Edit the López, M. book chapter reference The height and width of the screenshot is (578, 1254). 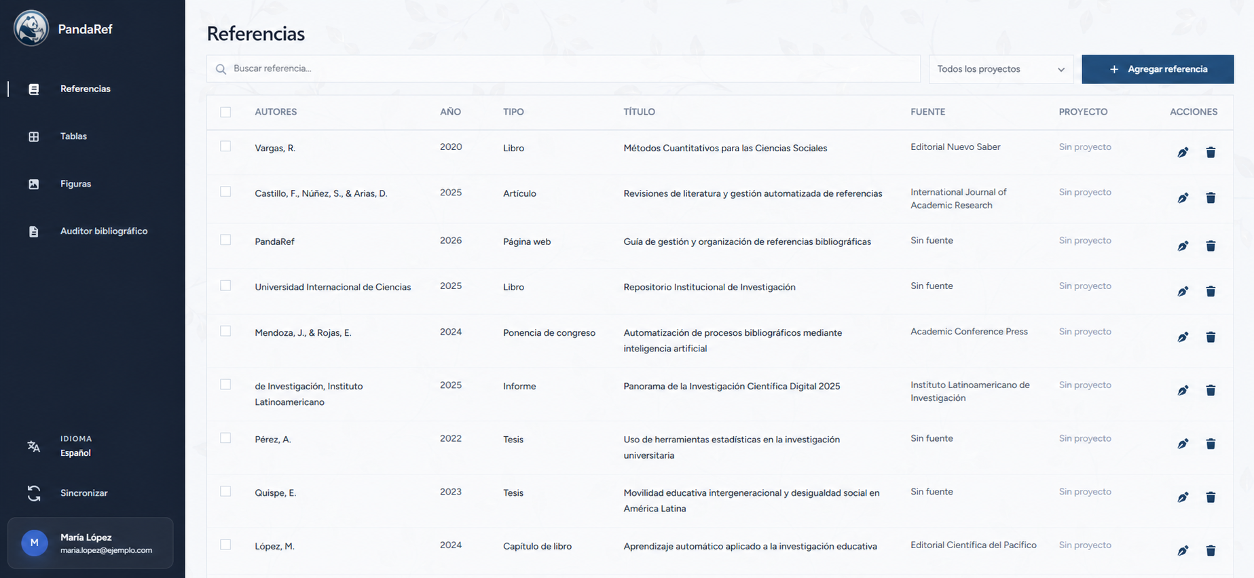(1183, 551)
